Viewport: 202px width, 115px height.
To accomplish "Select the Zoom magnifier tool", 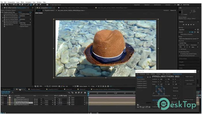I will 8,5.
